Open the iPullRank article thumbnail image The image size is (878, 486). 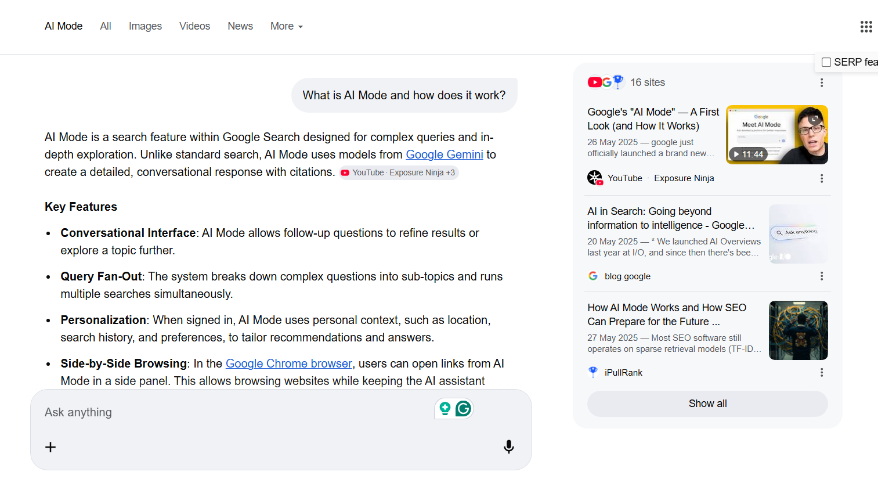point(798,330)
